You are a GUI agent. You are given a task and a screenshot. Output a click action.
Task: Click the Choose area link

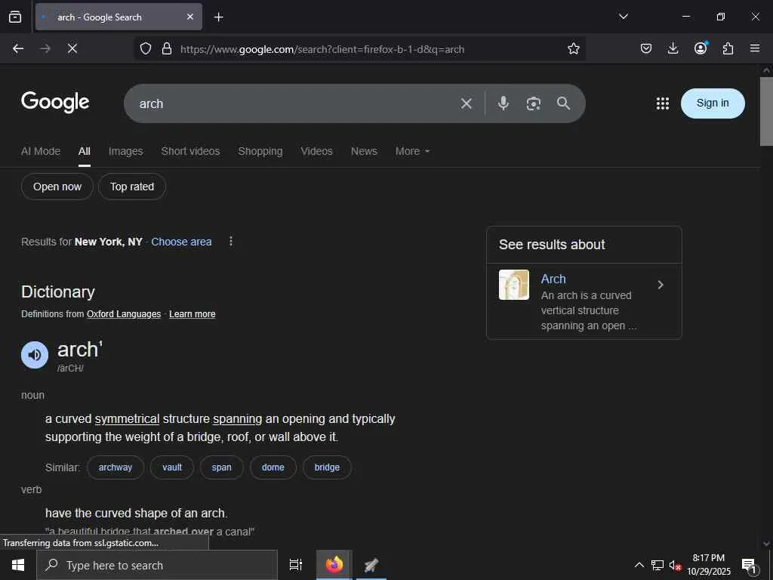tap(181, 242)
